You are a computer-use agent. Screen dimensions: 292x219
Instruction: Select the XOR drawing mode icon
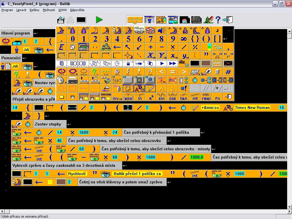coord(217,63)
